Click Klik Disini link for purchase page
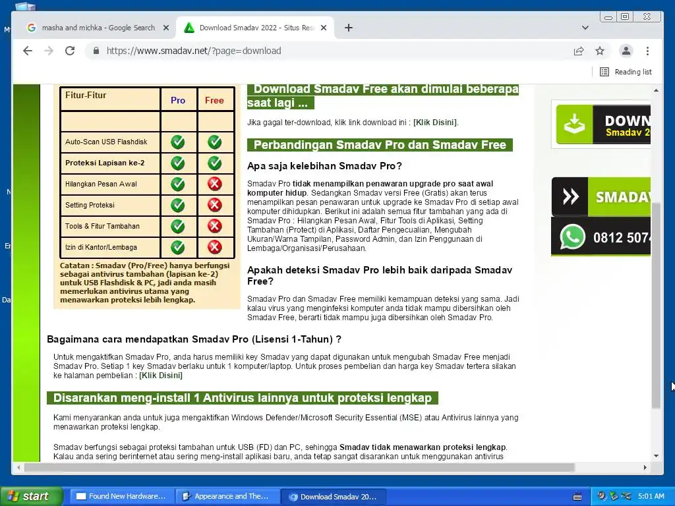 tap(161, 375)
